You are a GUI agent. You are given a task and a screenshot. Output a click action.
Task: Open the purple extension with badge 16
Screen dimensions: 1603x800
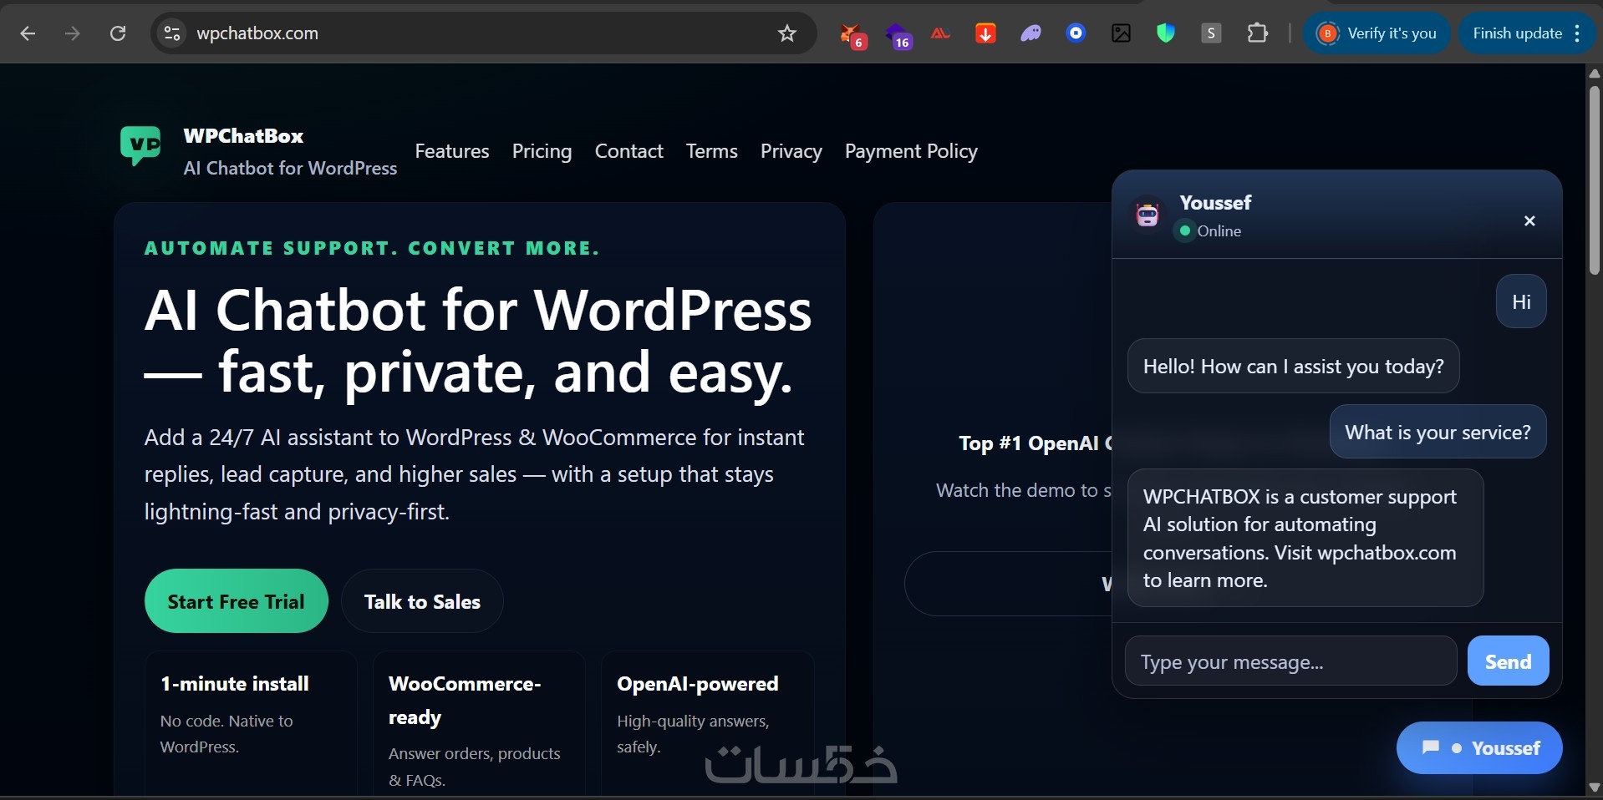pyautogui.click(x=898, y=34)
